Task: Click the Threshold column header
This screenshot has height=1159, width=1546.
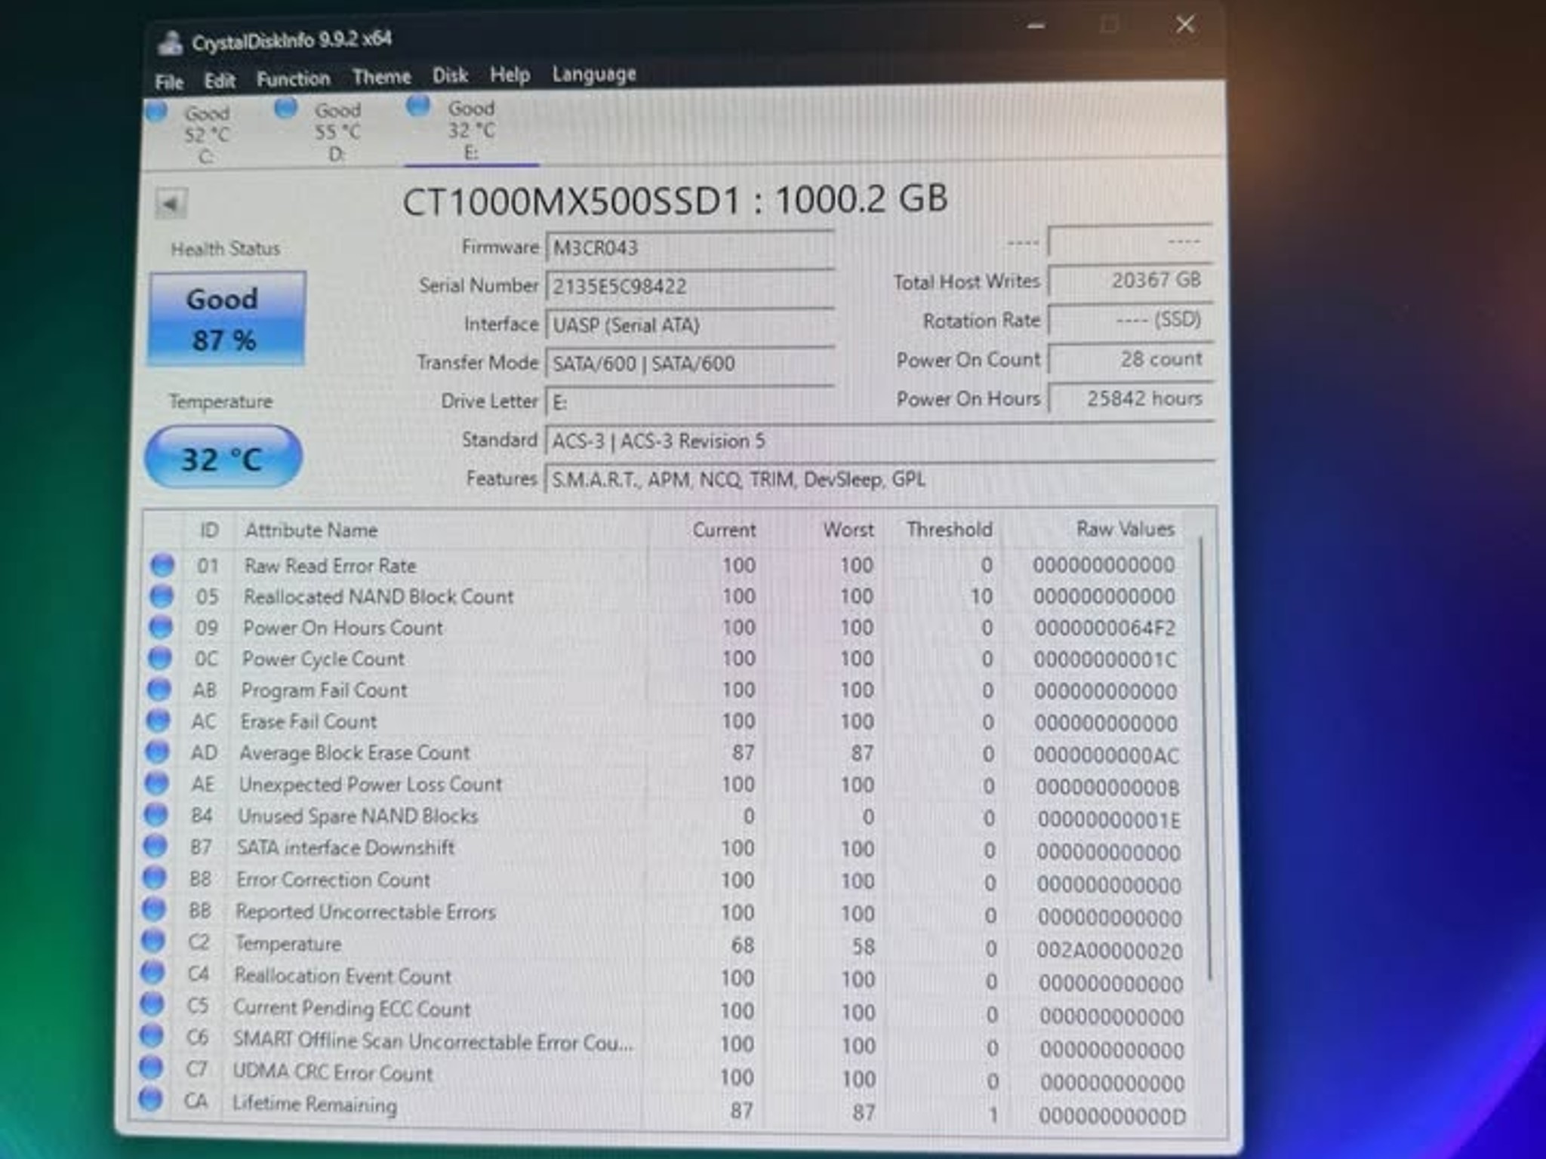Action: [x=949, y=529]
